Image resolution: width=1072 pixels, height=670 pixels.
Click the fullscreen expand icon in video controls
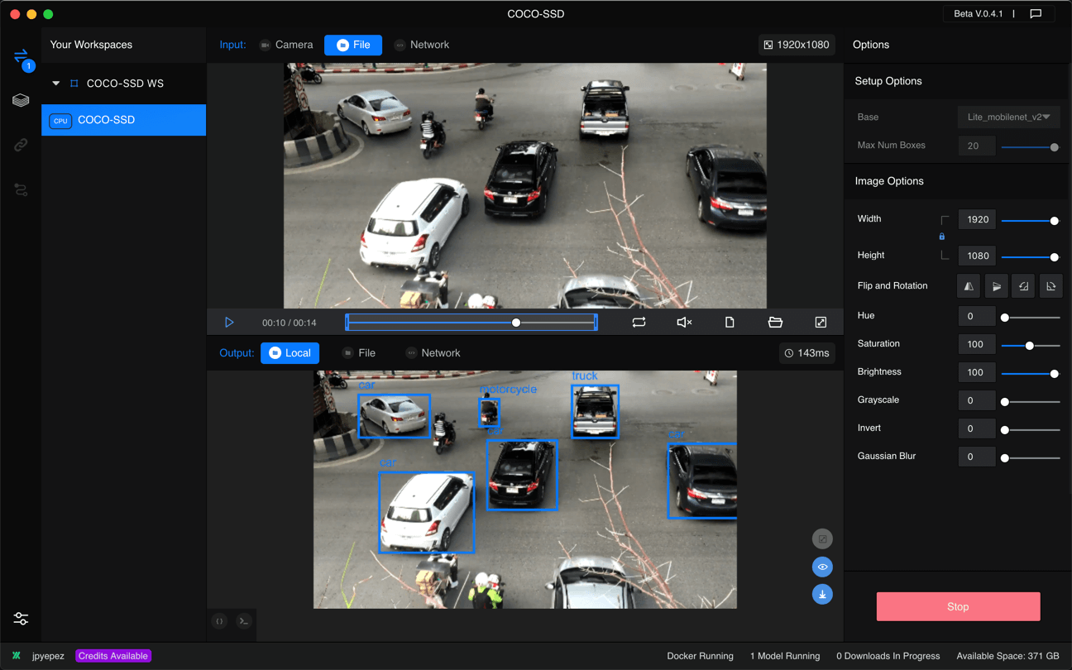[821, 323]
